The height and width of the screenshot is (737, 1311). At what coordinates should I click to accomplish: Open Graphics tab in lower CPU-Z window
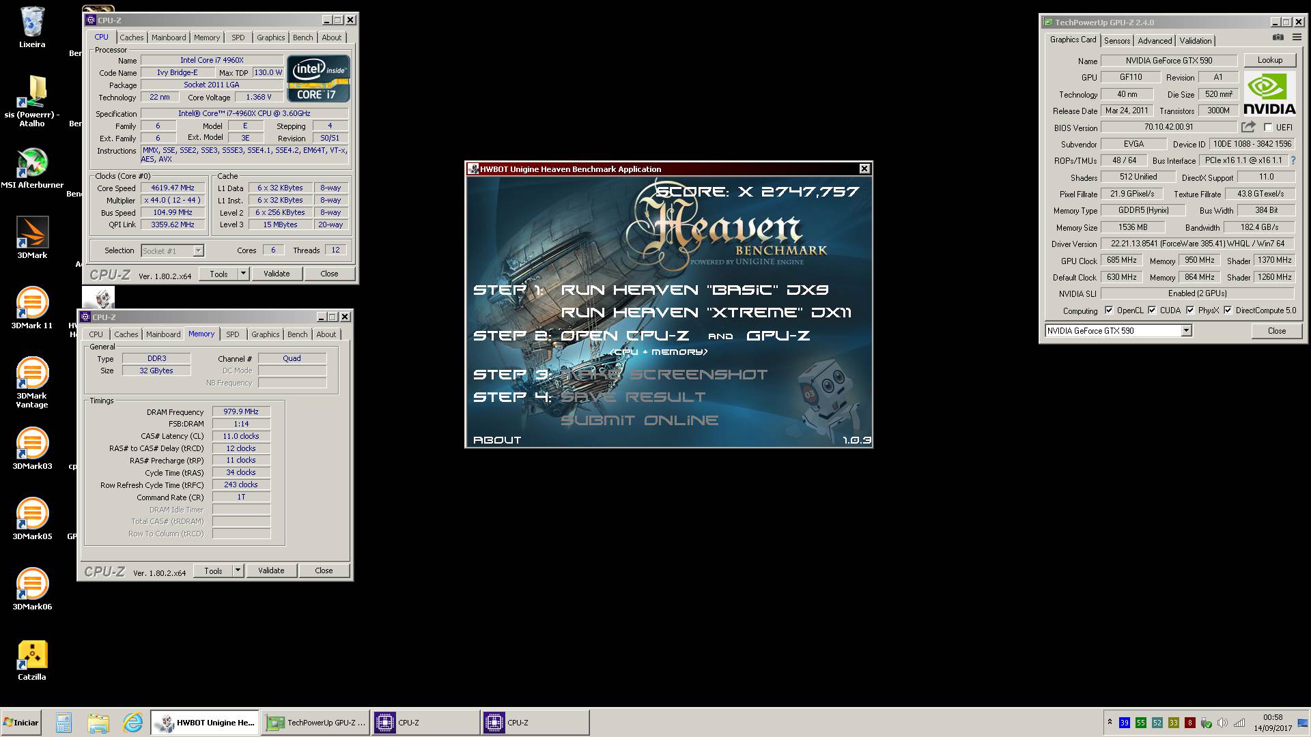pyautogui.click(x=265, y=334)
